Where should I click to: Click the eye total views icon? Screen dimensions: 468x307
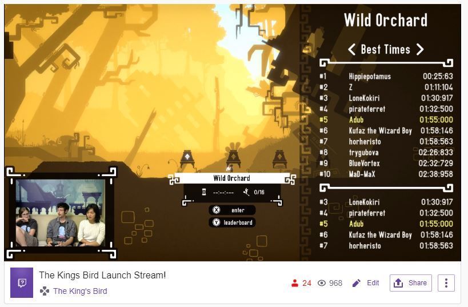(x=322, y=283)
